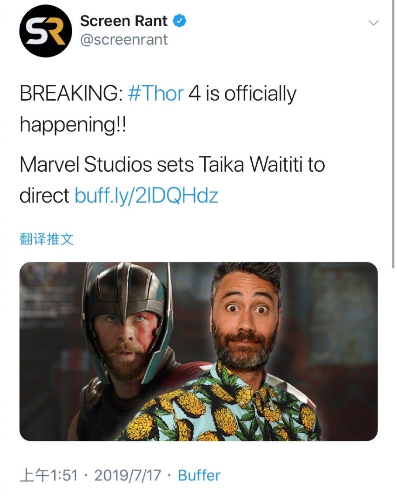Click the 'happening!!' text line
The image size is (397, 496).
tap(73, 125)
